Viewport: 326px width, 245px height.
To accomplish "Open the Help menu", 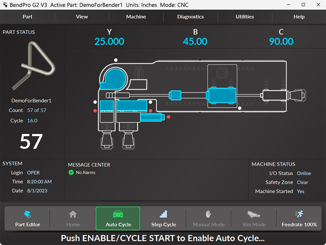I will tap(299, 17).
